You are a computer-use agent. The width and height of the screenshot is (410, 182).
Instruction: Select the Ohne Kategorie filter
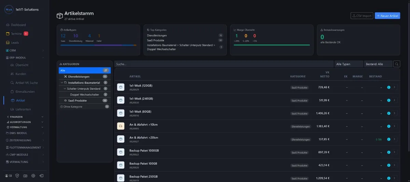pos(84,107)
